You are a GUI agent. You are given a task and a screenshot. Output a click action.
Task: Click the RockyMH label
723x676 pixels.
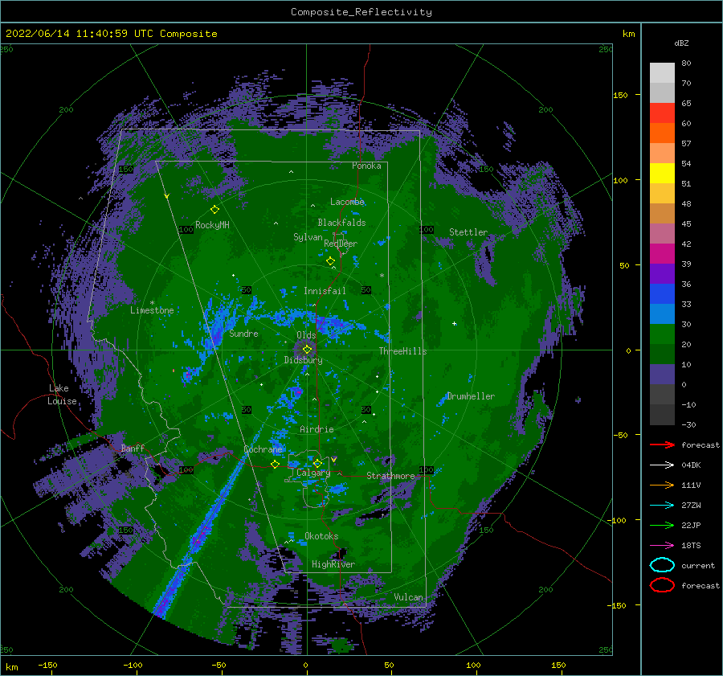pyautogui.click(x=212, y=225)
